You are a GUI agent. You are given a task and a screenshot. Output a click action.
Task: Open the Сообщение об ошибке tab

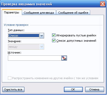point(73,13)
